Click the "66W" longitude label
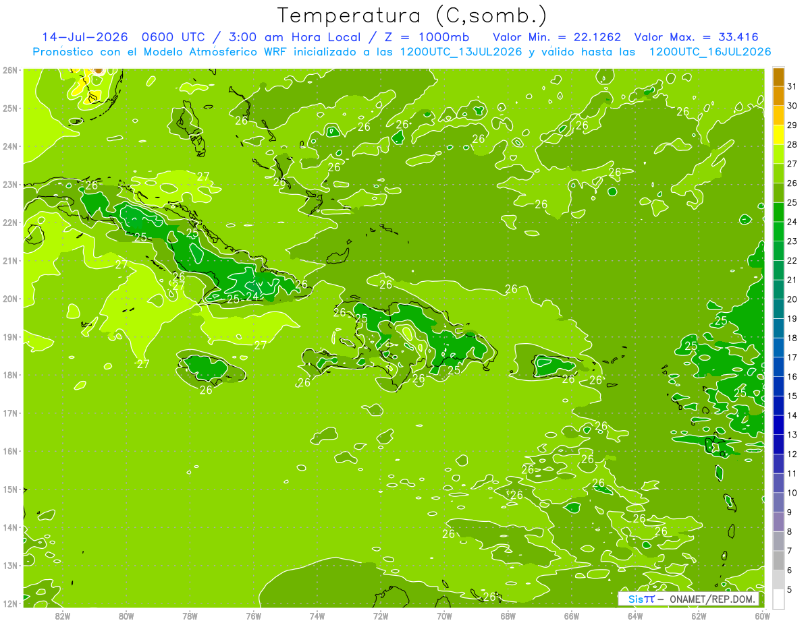Screen dimensions: 810x625 point(571,616)
